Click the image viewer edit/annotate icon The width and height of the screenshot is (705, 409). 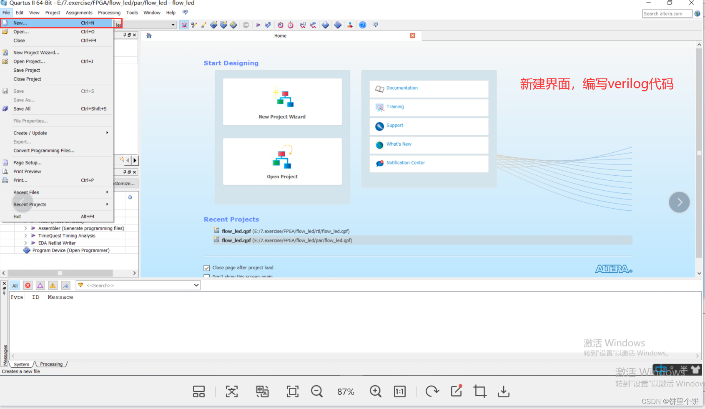click(x=457, y=391)
